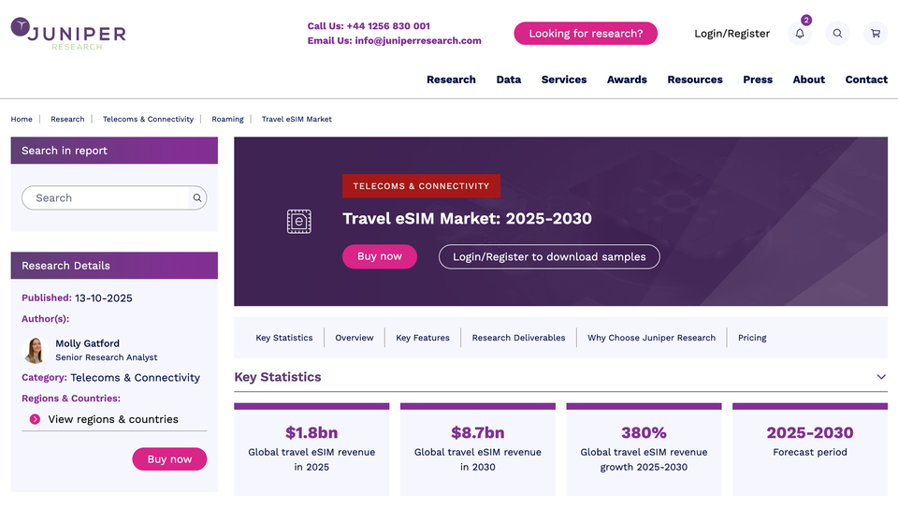Open the site search magnifier icon
898x508 pixels.
tap(837, 34)
